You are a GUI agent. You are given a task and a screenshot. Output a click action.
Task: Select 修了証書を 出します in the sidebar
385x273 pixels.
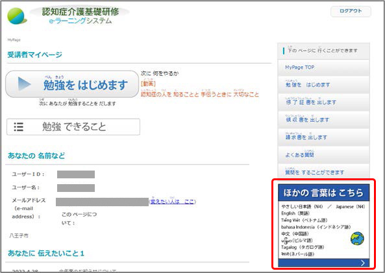pyautogui.click(x=323, y=102)
